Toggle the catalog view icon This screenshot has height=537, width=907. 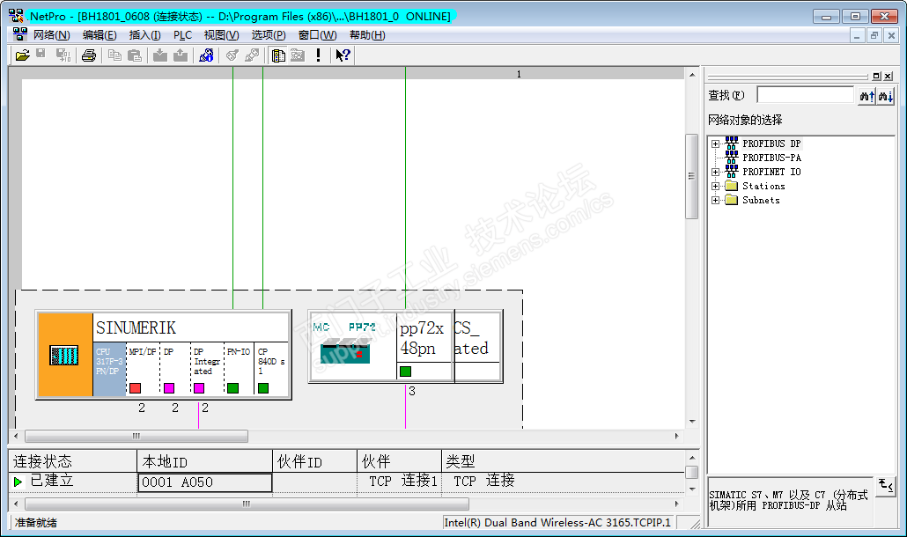click(278, 55)
